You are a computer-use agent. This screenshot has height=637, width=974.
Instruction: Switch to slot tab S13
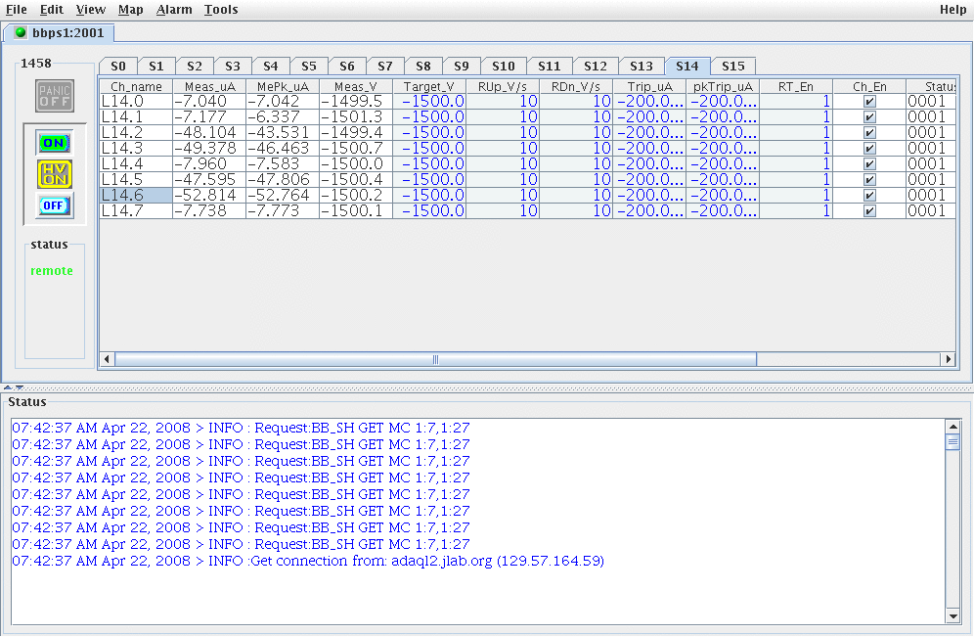(642, 66)
